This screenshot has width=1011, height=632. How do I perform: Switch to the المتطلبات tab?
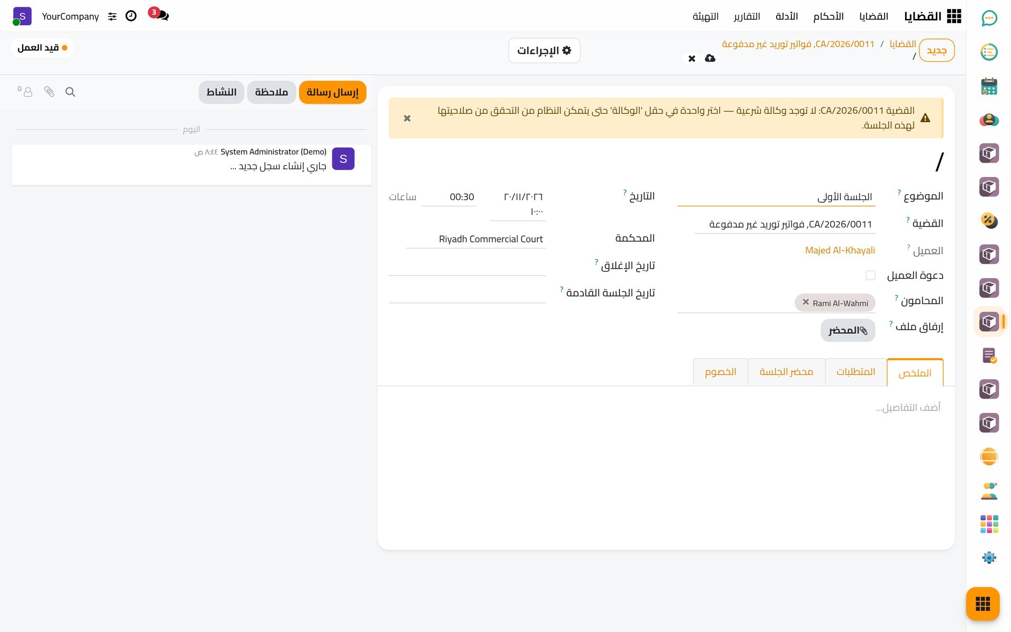[x=856, y=372]
